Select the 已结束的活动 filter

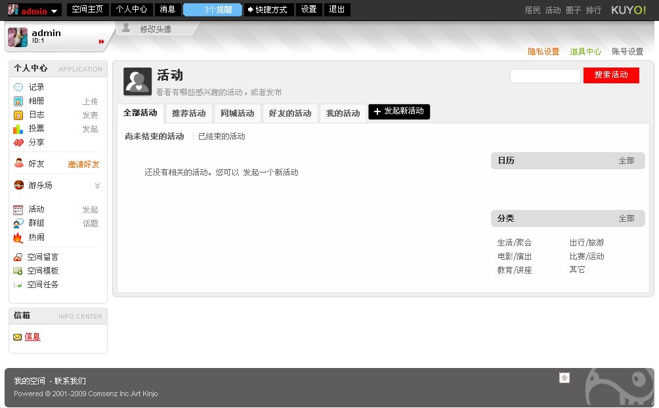coord(221,136)
